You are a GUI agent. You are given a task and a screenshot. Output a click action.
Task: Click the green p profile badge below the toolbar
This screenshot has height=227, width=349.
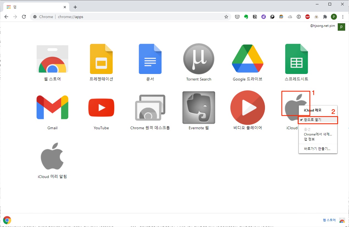click(341, 27)
